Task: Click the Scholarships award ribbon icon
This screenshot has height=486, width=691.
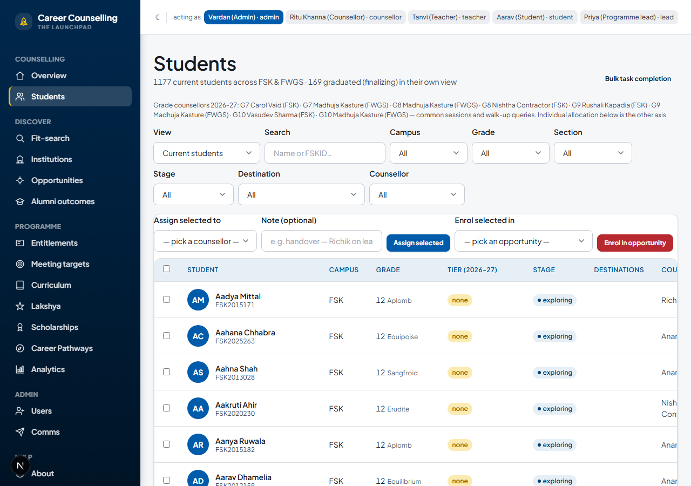Action: tap(20, 327)
